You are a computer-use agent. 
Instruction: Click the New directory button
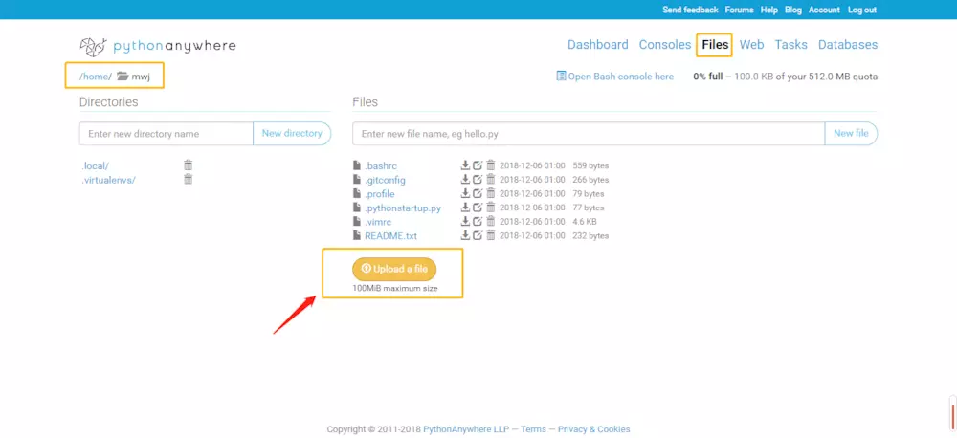coord(292,133)
